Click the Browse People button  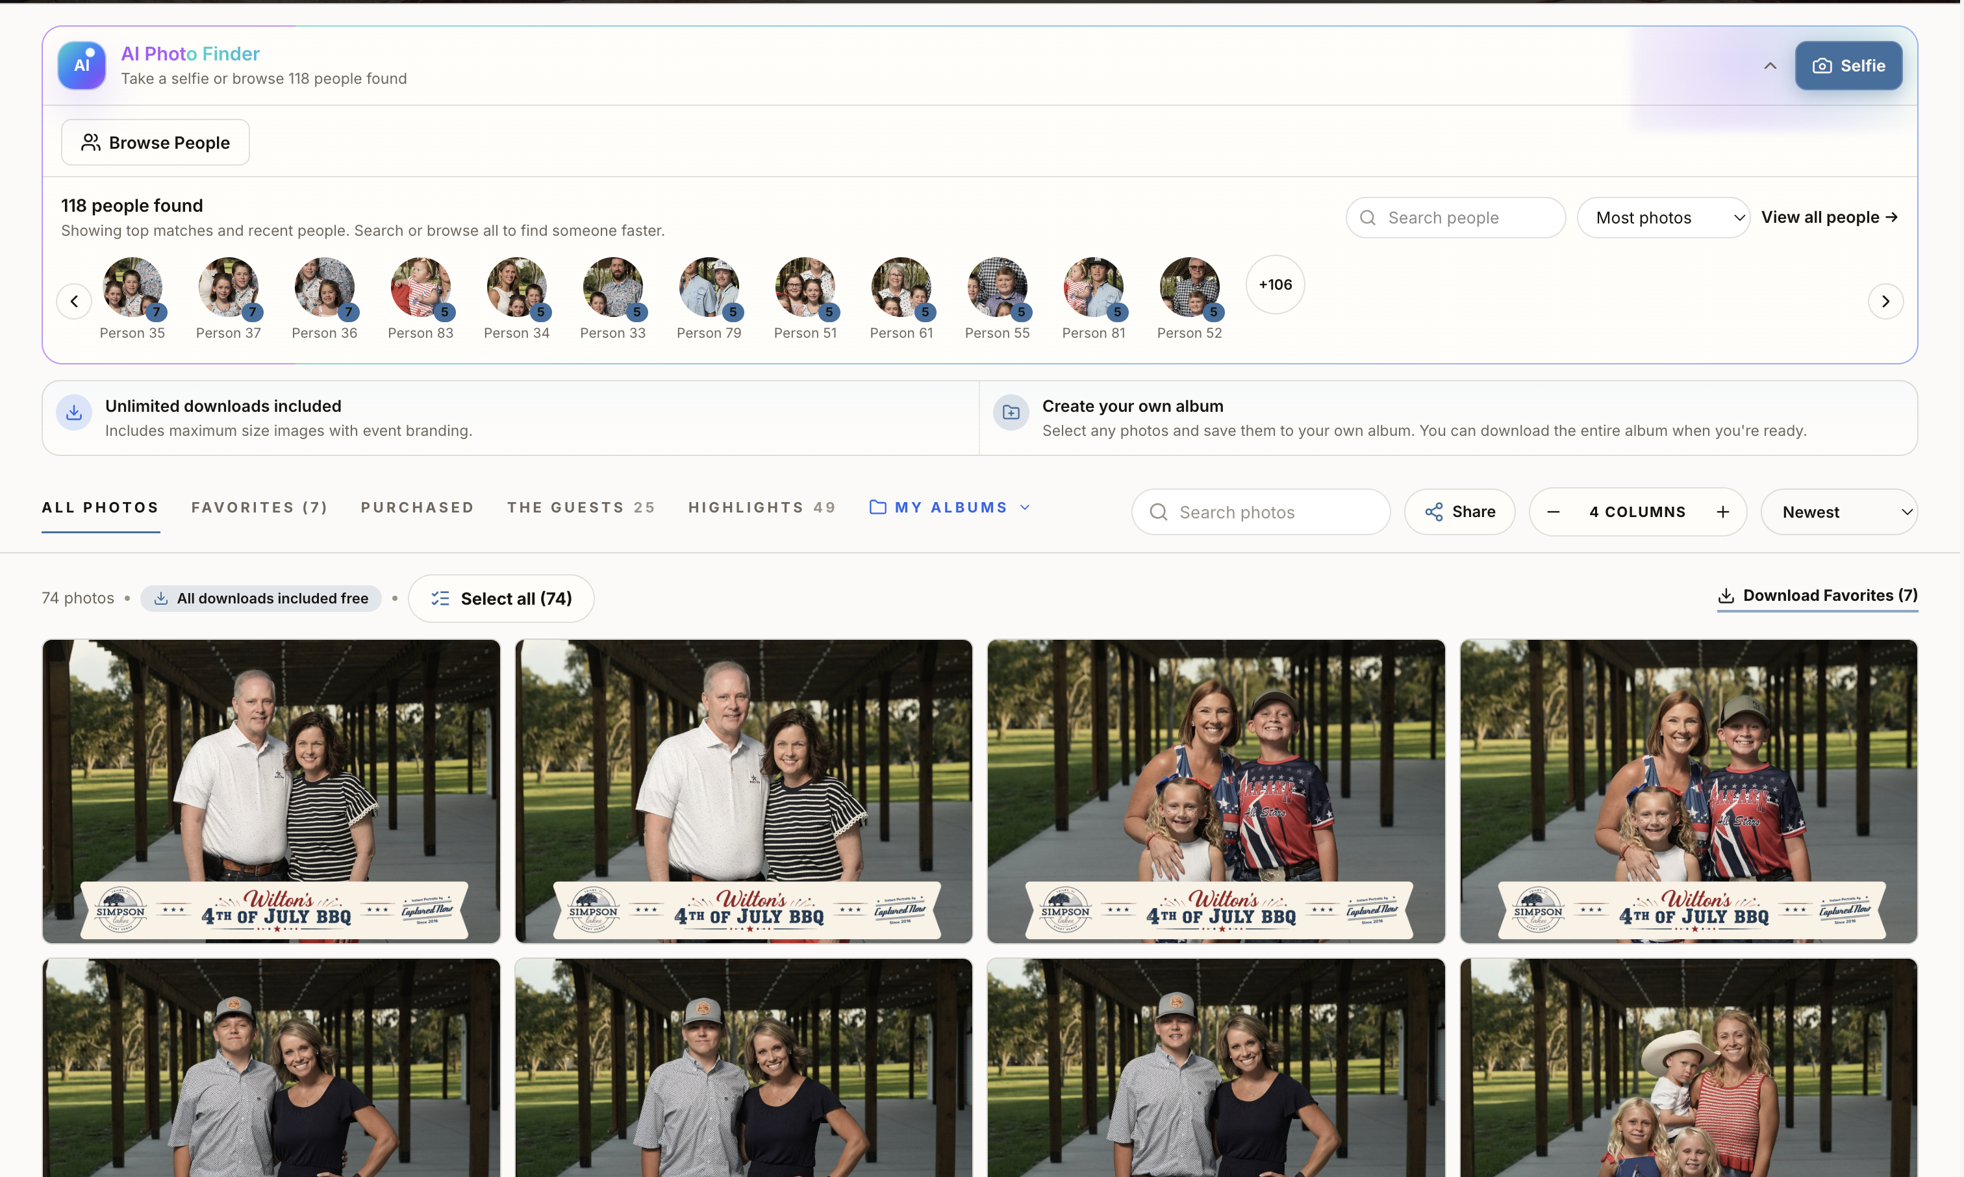(155, 143)
